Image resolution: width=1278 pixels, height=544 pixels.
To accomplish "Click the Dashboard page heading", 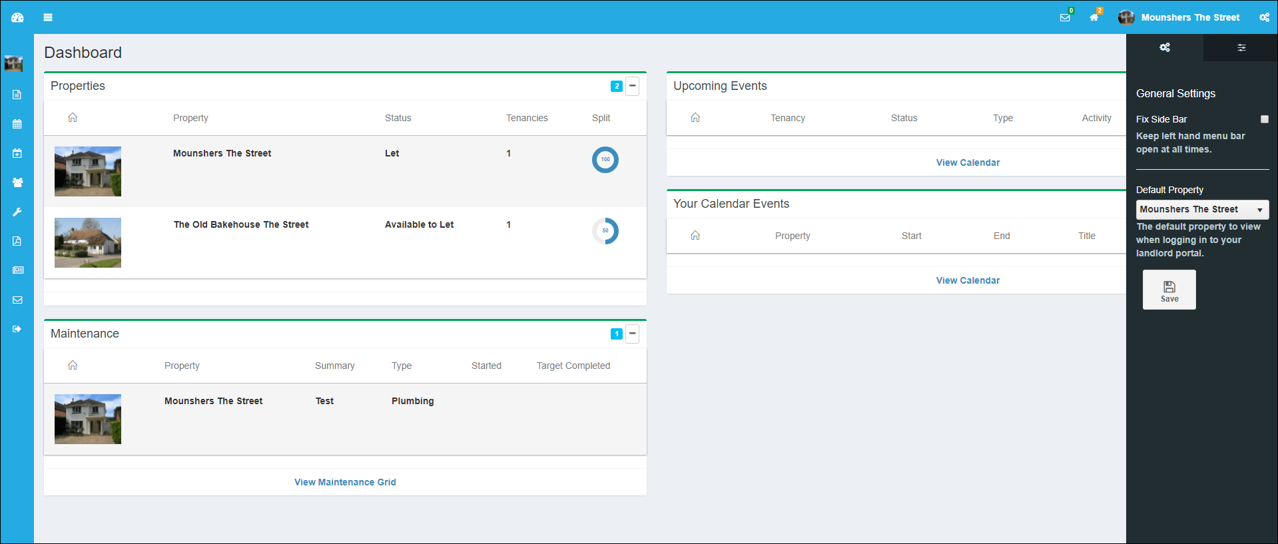I will coord(83,53).
